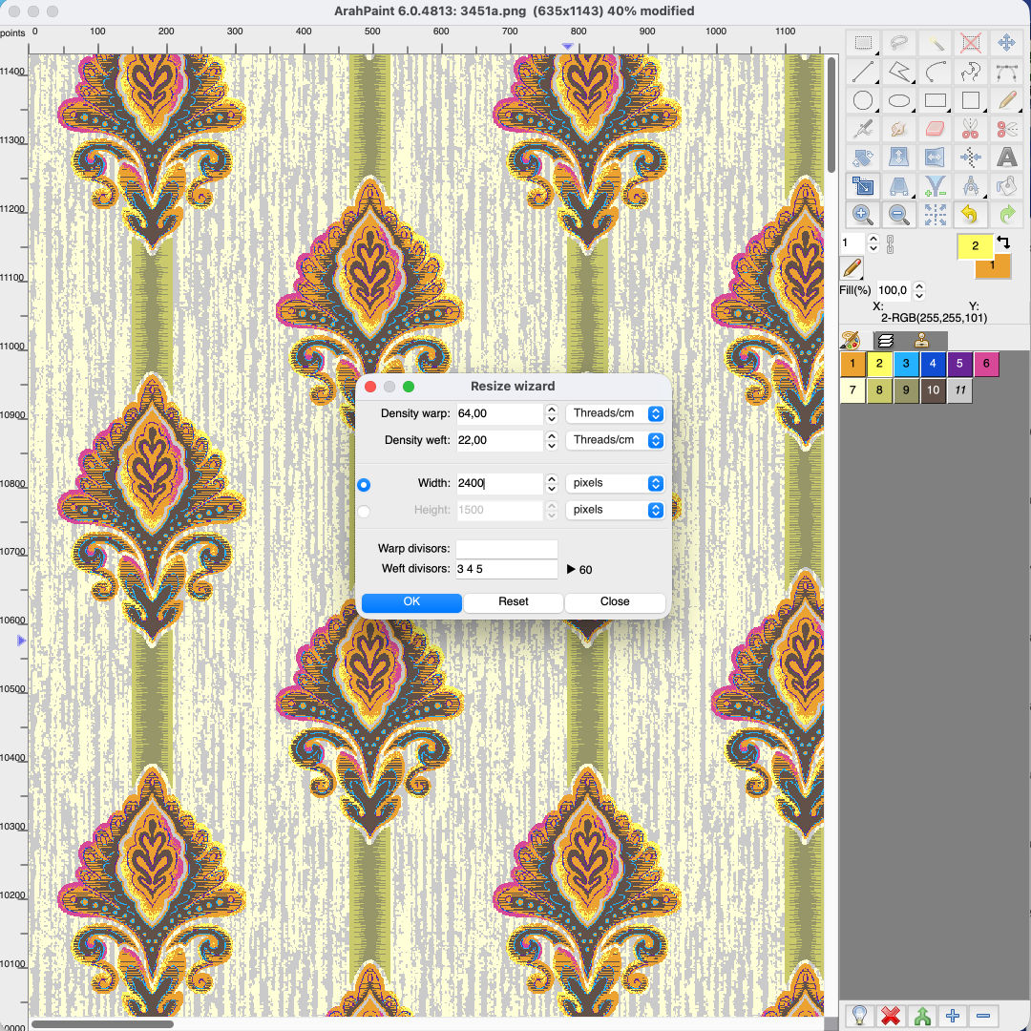
Task: Click the Reset button
Action: point(513,602)
